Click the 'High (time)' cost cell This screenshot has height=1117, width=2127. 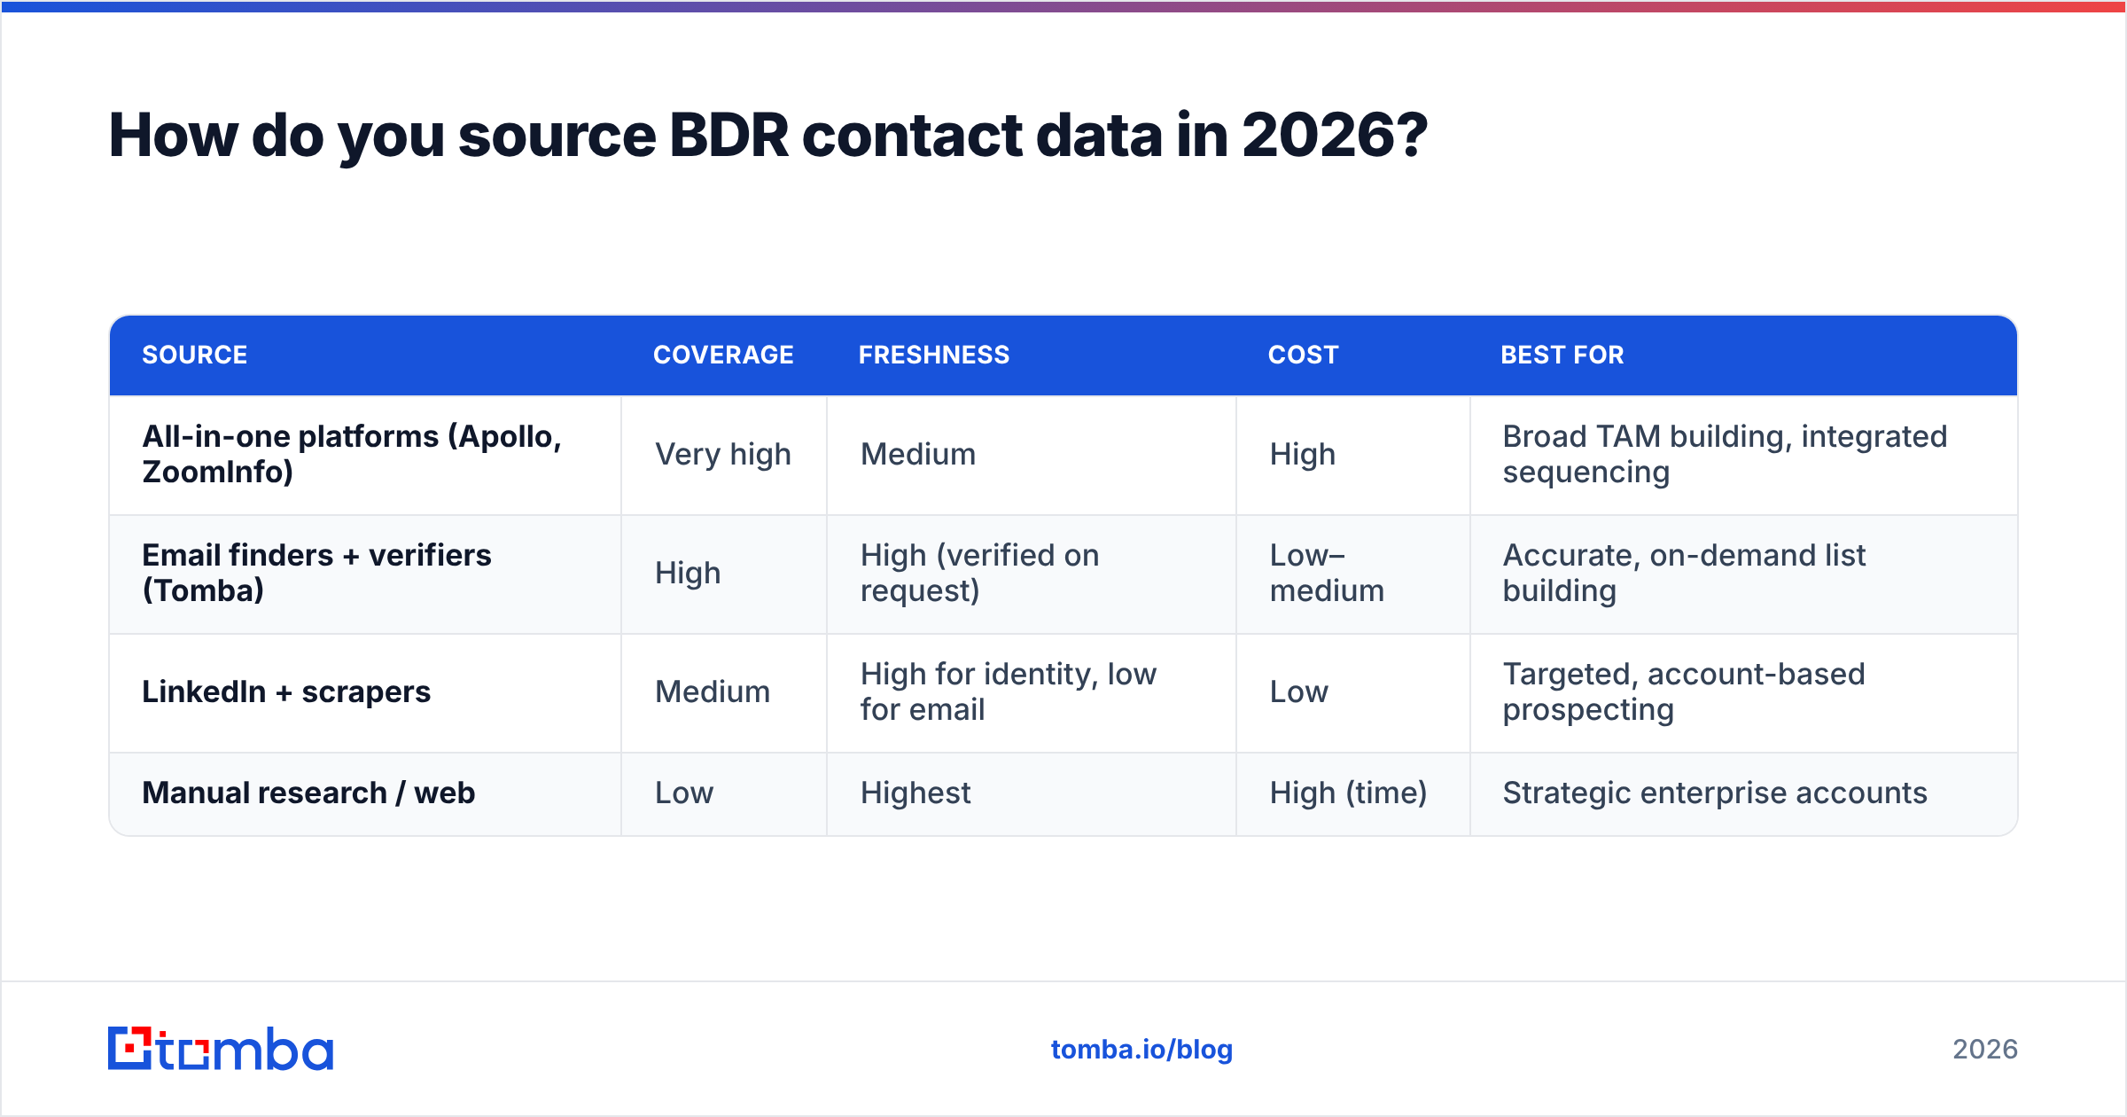[x=1353, y=793]
